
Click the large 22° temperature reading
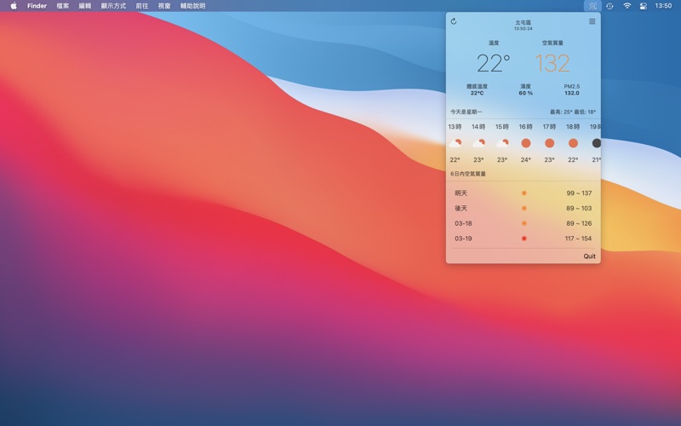pyautogui.click(x=494, y=63)
